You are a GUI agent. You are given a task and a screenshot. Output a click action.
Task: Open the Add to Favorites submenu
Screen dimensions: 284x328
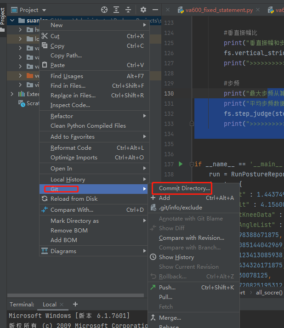(x=94, y=137)
